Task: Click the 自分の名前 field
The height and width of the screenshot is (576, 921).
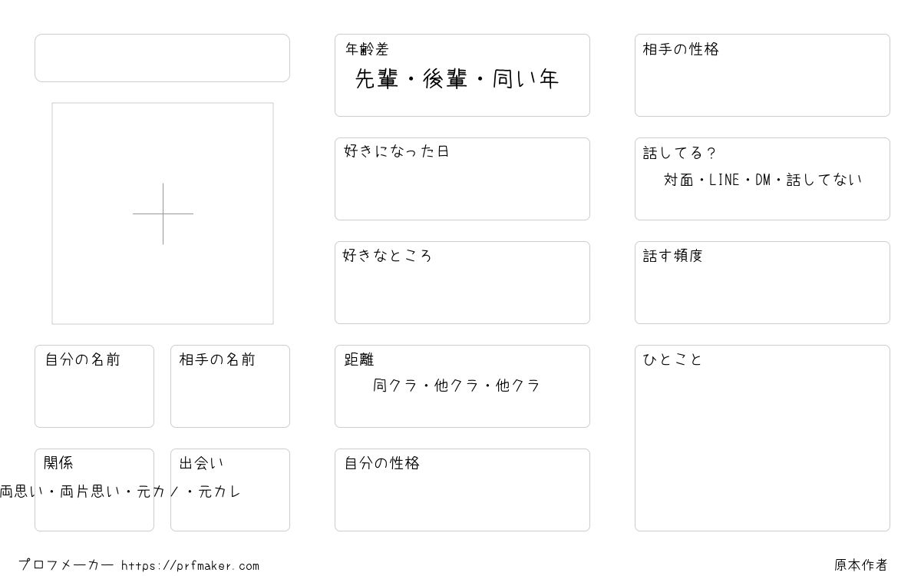Action: click(94, 386)
